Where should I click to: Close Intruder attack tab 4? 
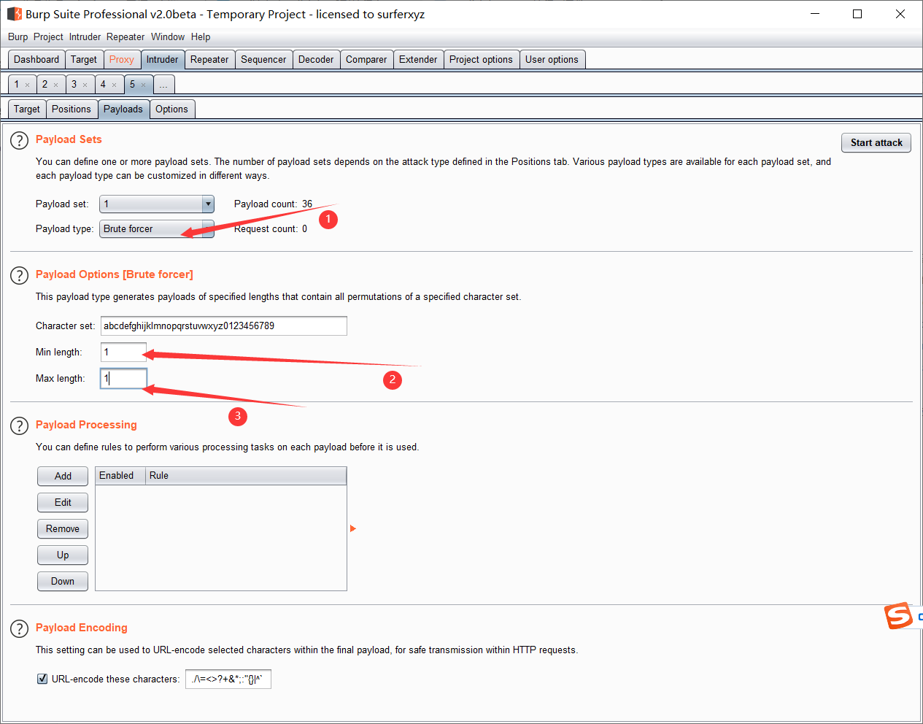coord(114,85)
